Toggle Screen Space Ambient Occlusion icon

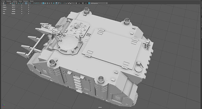56,3
